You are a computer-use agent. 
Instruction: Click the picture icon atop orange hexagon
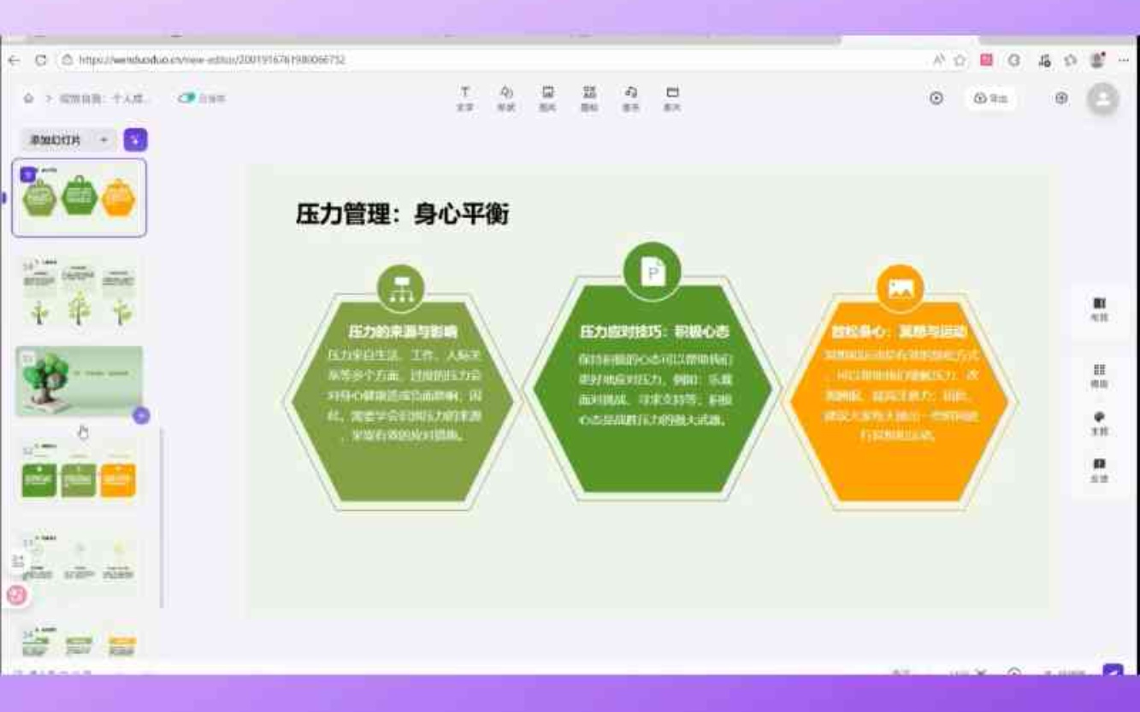(901, 288)
